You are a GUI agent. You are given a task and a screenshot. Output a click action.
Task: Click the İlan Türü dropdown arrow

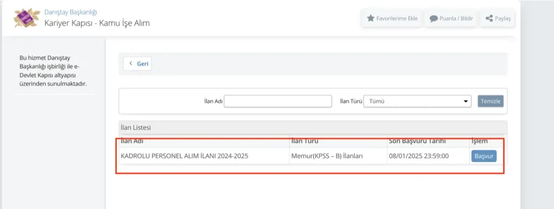pyautogui.click(x=465, y=102)
